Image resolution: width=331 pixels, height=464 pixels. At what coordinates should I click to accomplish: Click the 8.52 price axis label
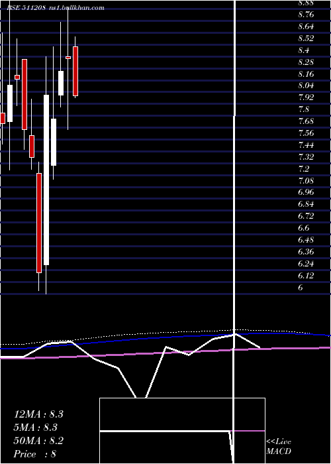coord(306,38)
